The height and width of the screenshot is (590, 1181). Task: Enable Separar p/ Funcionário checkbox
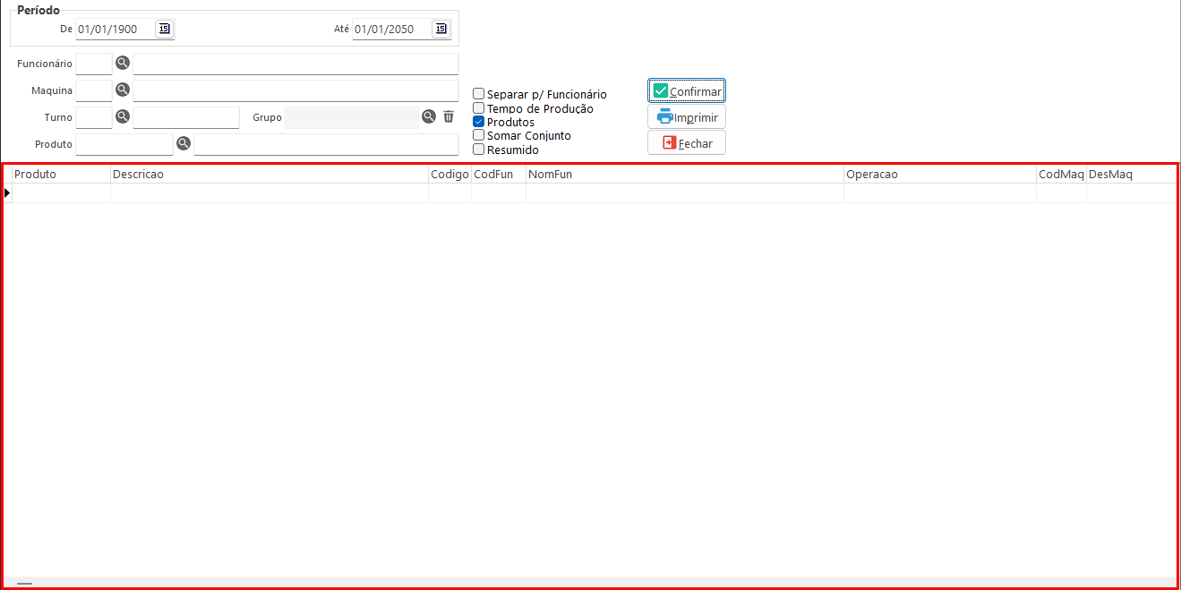(x=479, y=94)
